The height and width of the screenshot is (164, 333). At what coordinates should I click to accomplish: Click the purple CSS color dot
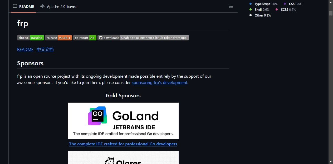tap(285, 4)
